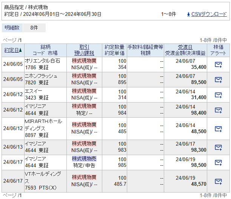Download the CSV via CSVダウンロード link
Screen dimensions: 231x199
[209, 14]
